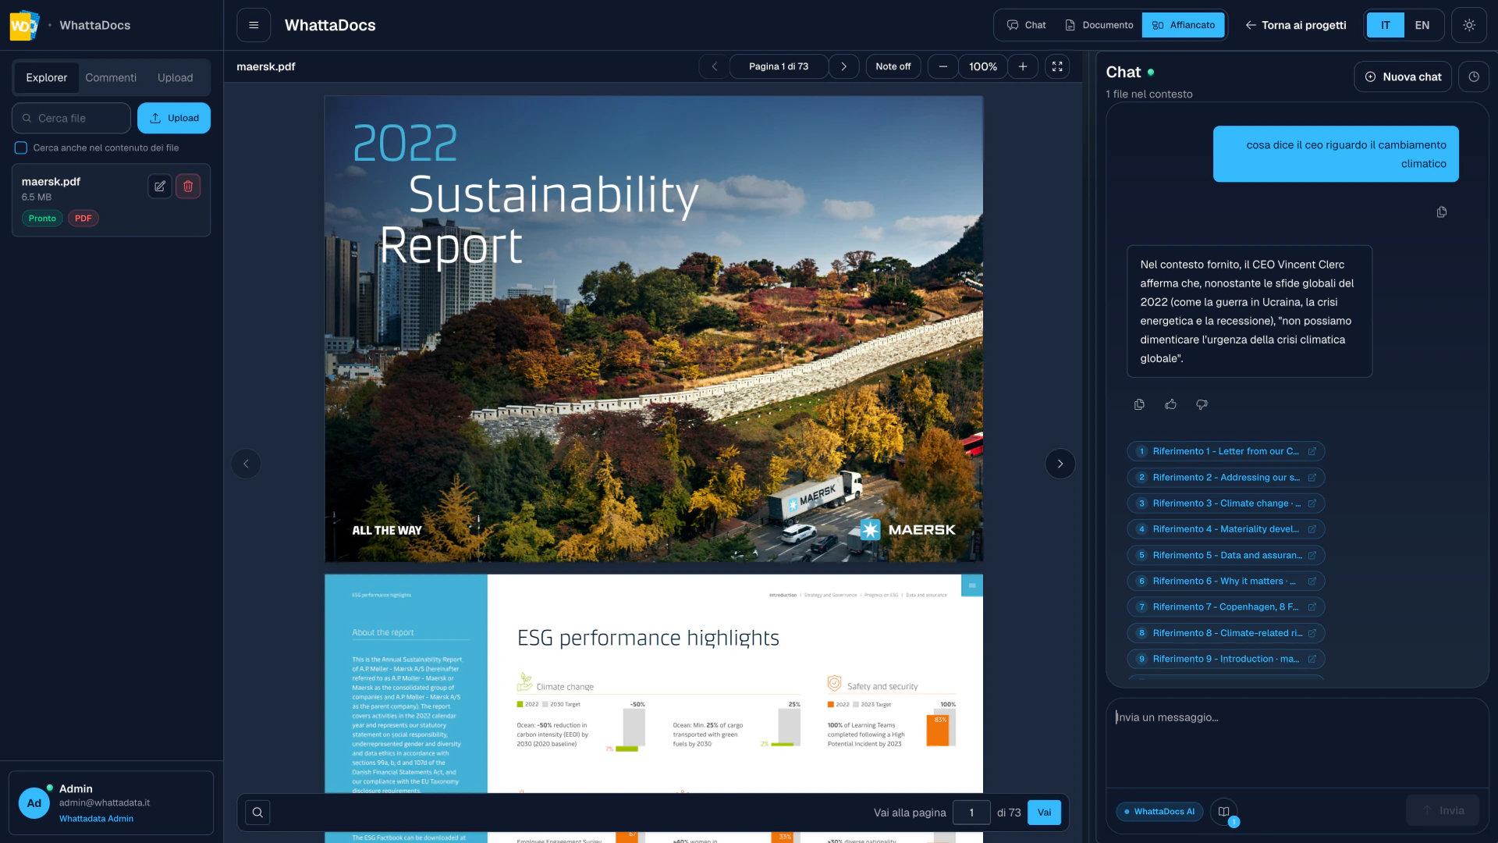Click the Whattadata Admin link
This screenshot has height=843, width=1498.
pyautogui.click(x=96, y=819)
